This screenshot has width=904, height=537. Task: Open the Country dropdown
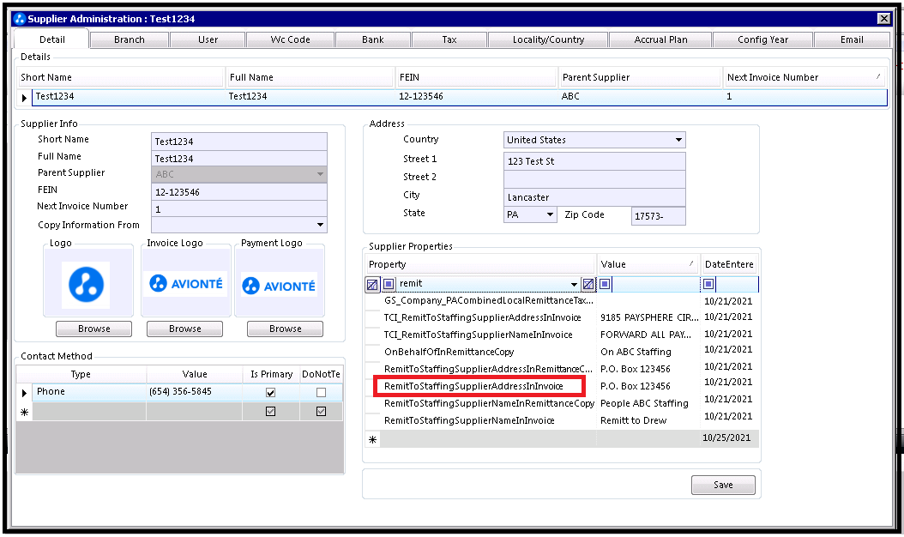678,140
